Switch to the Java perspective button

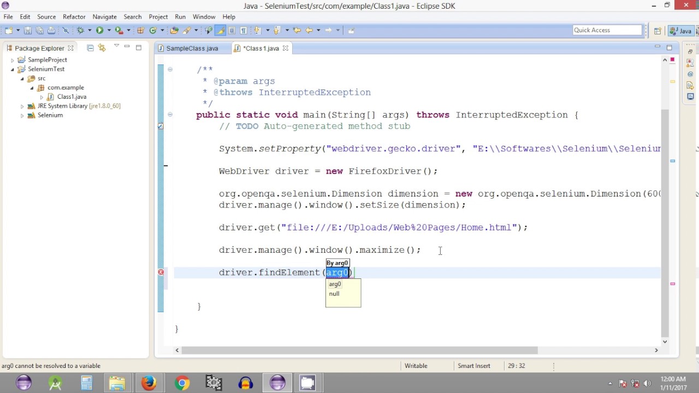point(681,31)
